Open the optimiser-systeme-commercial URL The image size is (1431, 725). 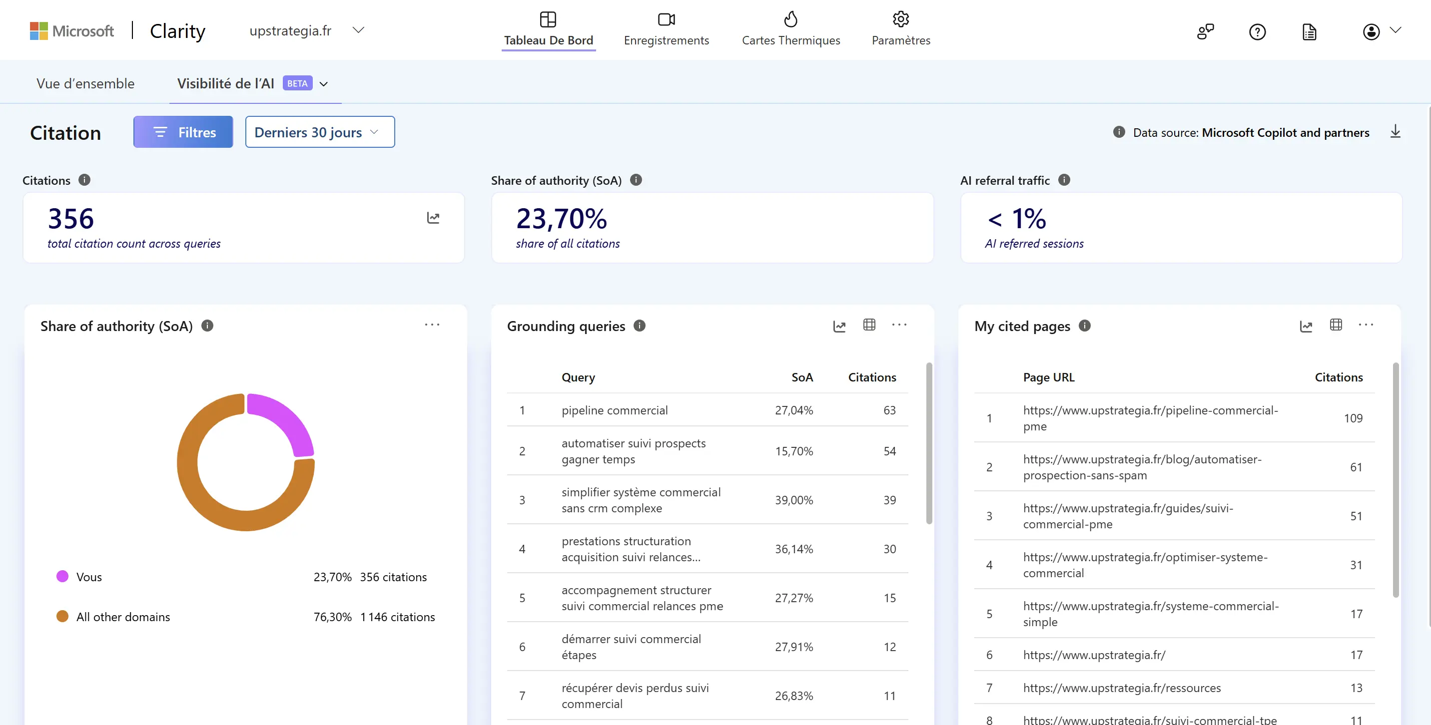point(1145,565)
